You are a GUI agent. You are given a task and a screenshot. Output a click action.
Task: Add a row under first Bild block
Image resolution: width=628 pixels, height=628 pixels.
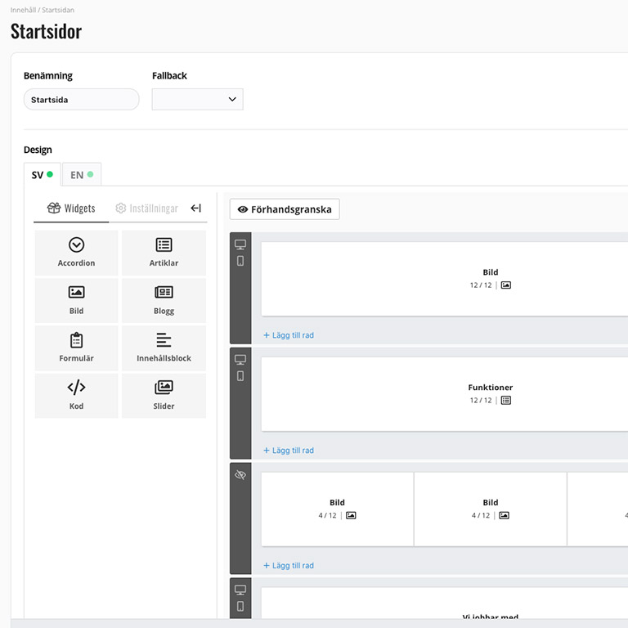[289, 335]
